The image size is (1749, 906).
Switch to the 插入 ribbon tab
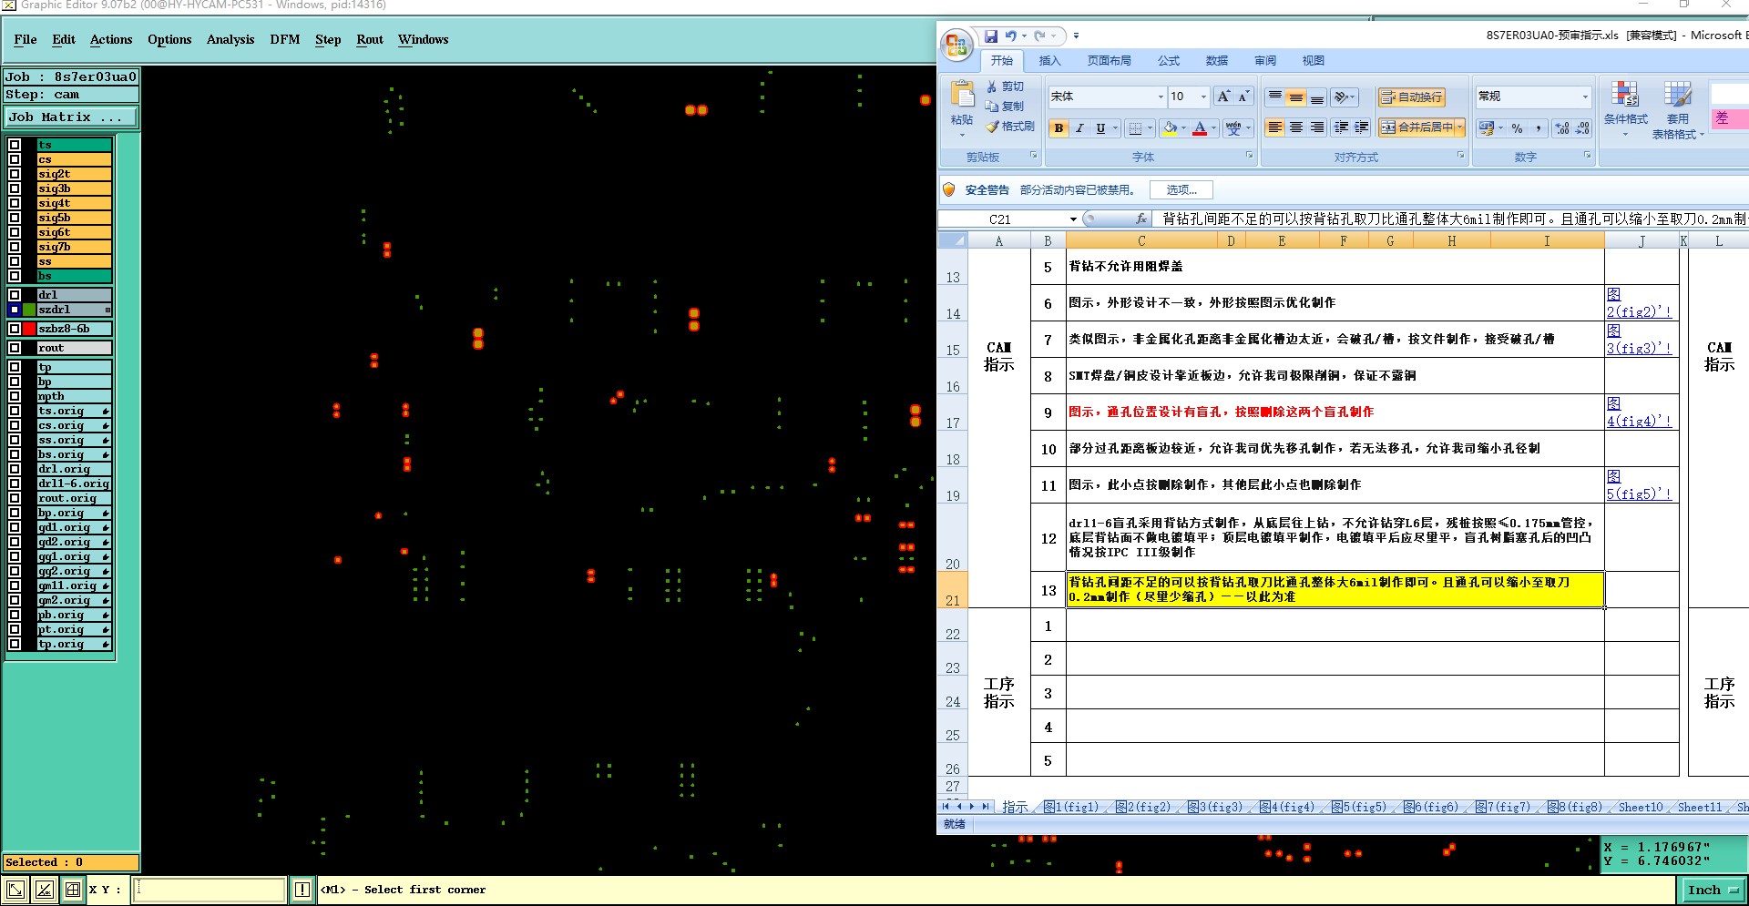click(1049, 61)
